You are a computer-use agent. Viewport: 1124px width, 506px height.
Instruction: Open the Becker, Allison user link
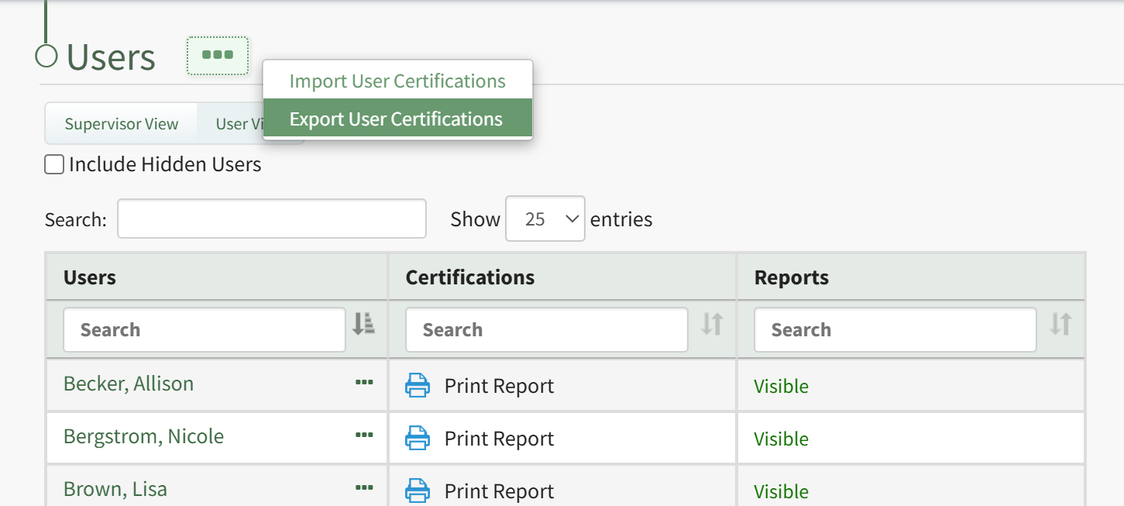(x=129, y=384)
